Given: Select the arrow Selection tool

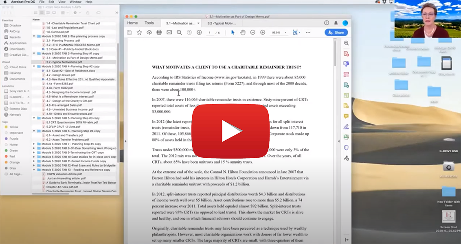Looking at the screenshot, I should (233, 32).
